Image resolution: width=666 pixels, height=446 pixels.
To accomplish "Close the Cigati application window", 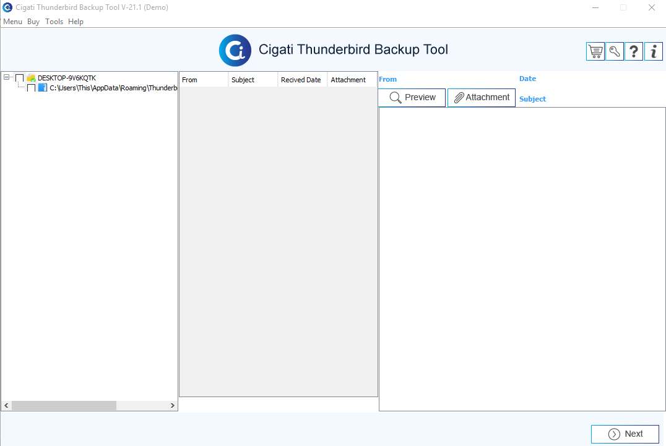I will 652,7.
